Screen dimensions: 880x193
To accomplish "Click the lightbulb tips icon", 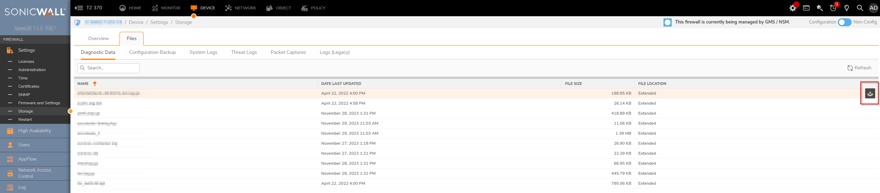I will (x=846, y=8).
